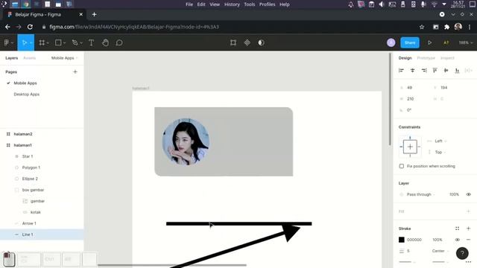Click the Use as mask icon
Screen dimensions: 477x268
tap(262, 42)
